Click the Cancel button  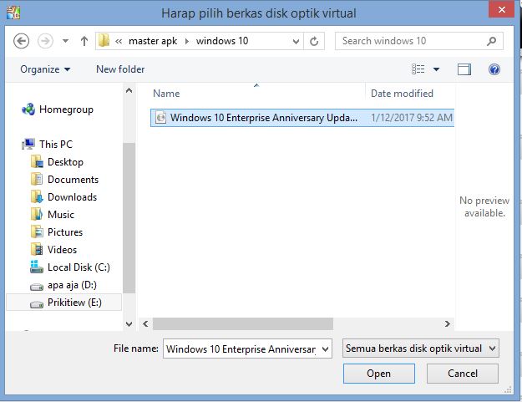pyautogui.click(x=463, y=374)
